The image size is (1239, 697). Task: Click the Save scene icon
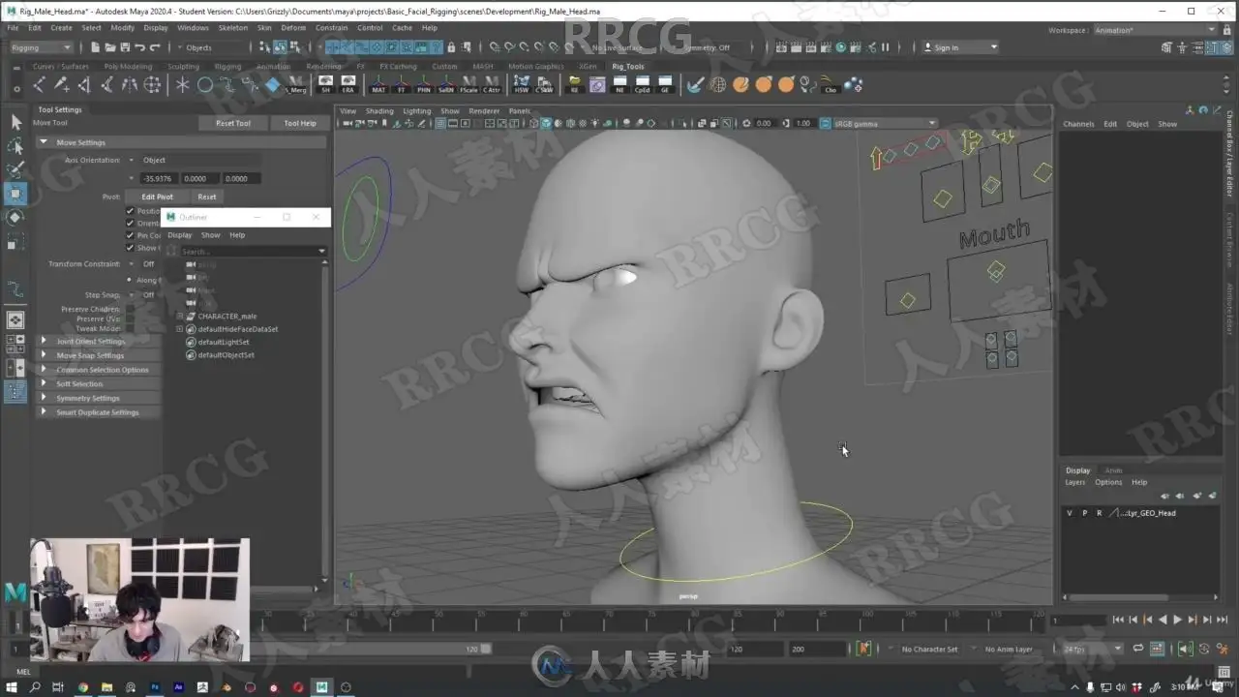click(x=124, y=47)
